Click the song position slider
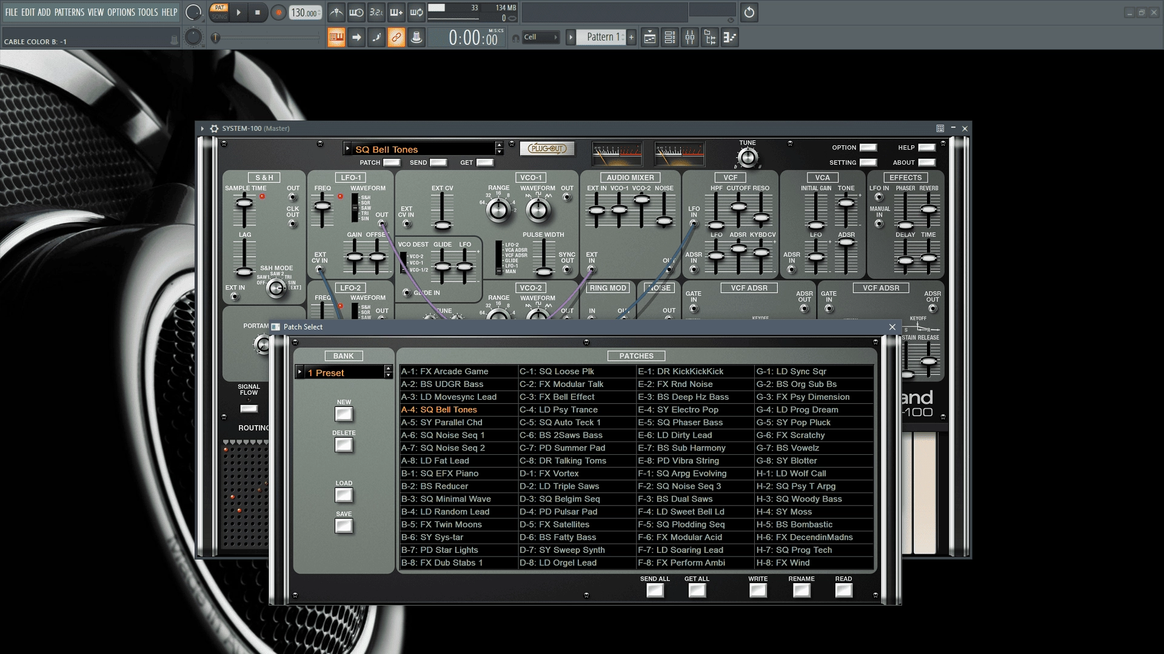The width and height of the screenshot is (1164, 654). pyautogui.click(x=267, y=38)
